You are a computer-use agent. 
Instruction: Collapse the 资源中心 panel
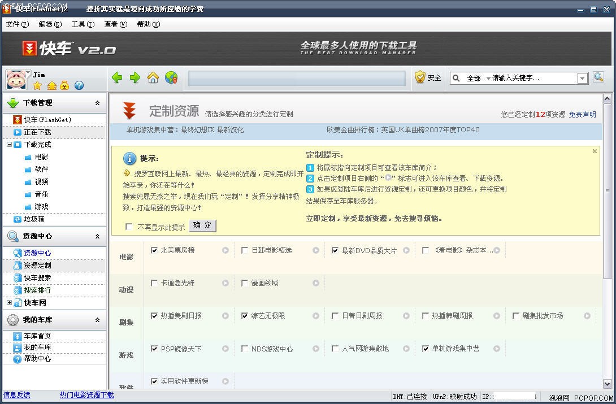pos(97,236)
